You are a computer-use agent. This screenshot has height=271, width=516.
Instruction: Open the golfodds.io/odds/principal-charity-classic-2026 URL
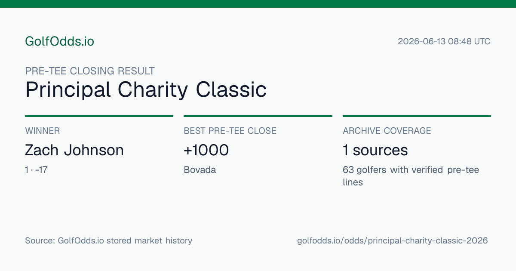[393, 240]
